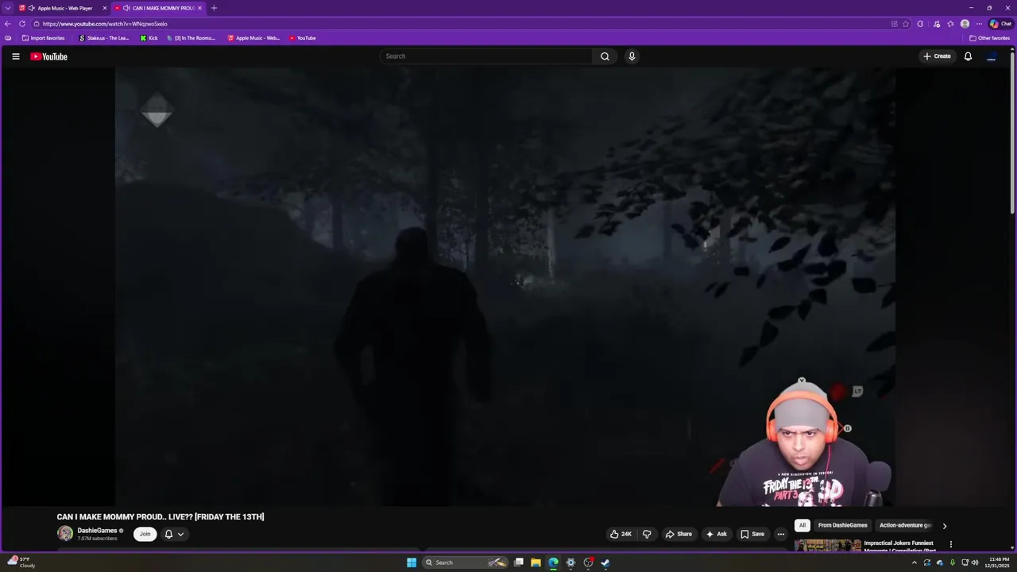This screenshot has height=572, width=1017.
Task: Expand the notification preference chevron next to Join
Action: coord(180,534)
